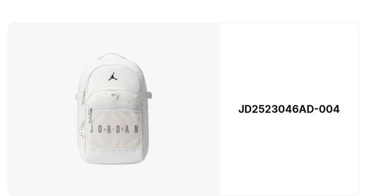
Task: Click the Jumpman logo on the backpack
Action: point(113,76)
